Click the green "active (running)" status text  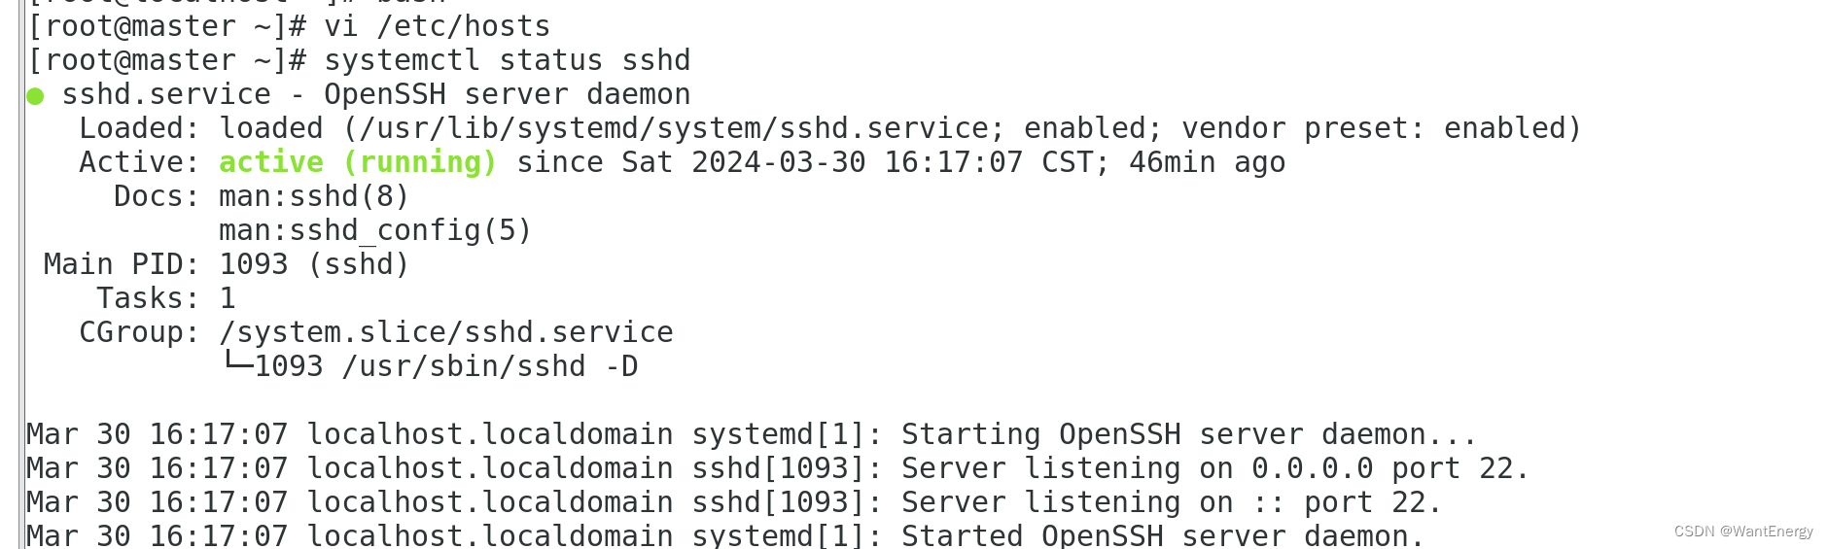[x=357, y=162]
